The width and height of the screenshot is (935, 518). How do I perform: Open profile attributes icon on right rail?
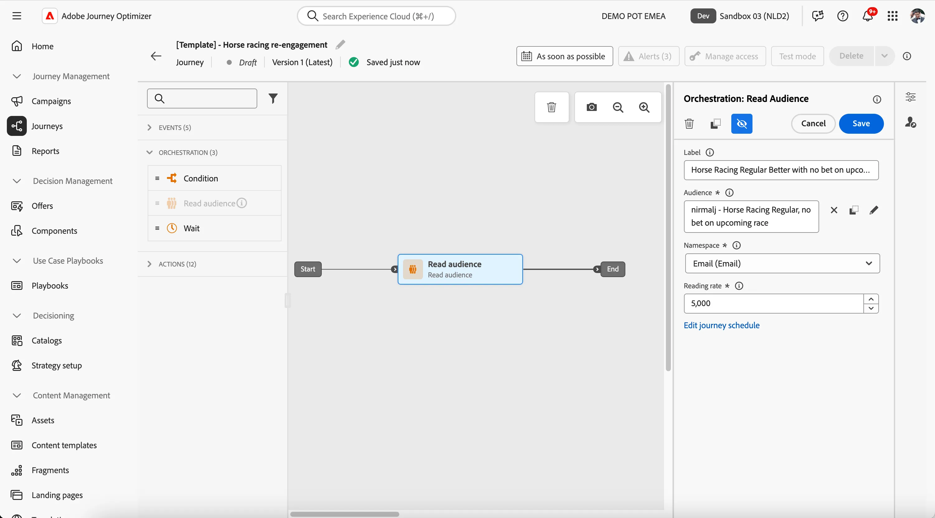(910, 122)
